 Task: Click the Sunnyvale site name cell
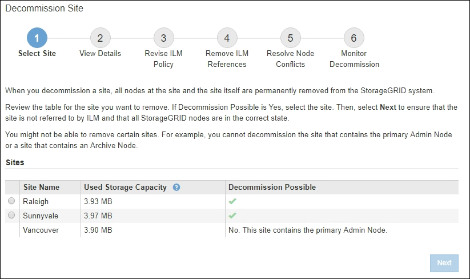tap(40, 216)
